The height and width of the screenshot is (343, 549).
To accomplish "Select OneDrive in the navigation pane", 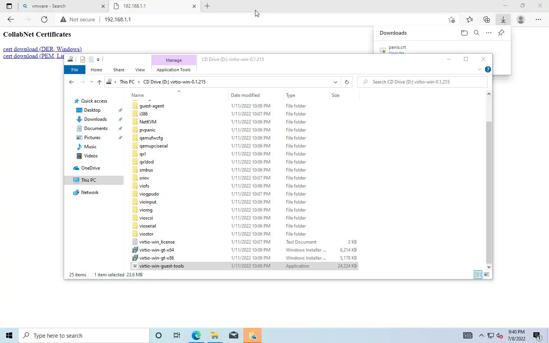I will [x=90, y=168].
